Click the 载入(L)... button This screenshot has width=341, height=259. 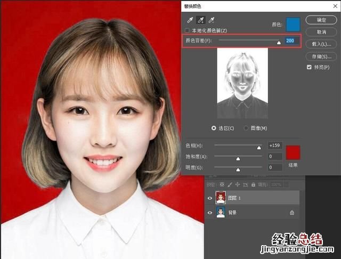click(321, 44)
